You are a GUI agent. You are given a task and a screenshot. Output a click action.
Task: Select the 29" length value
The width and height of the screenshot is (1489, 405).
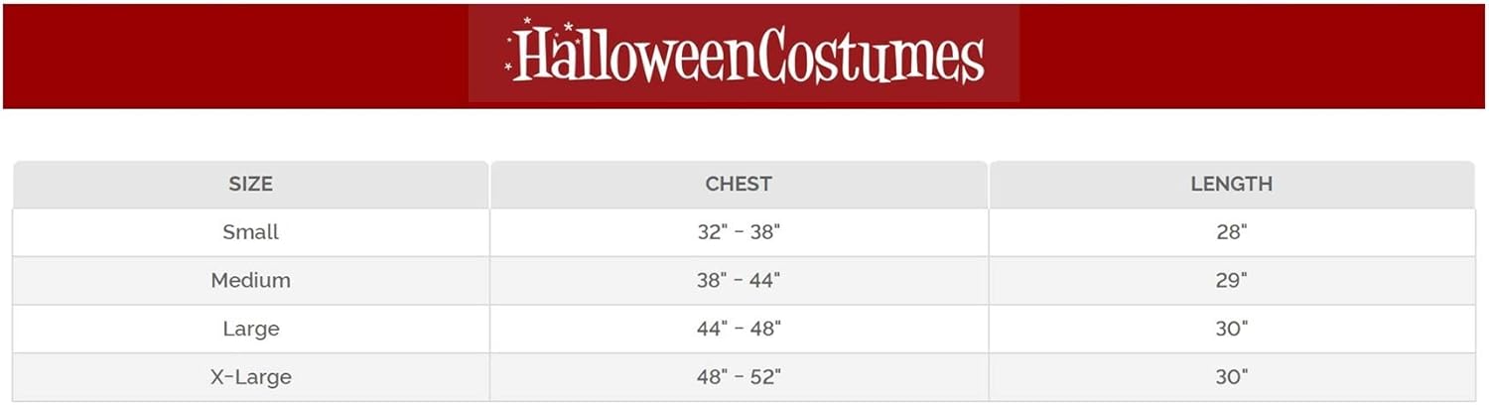pyautogui.click(x=1231, y=281)
